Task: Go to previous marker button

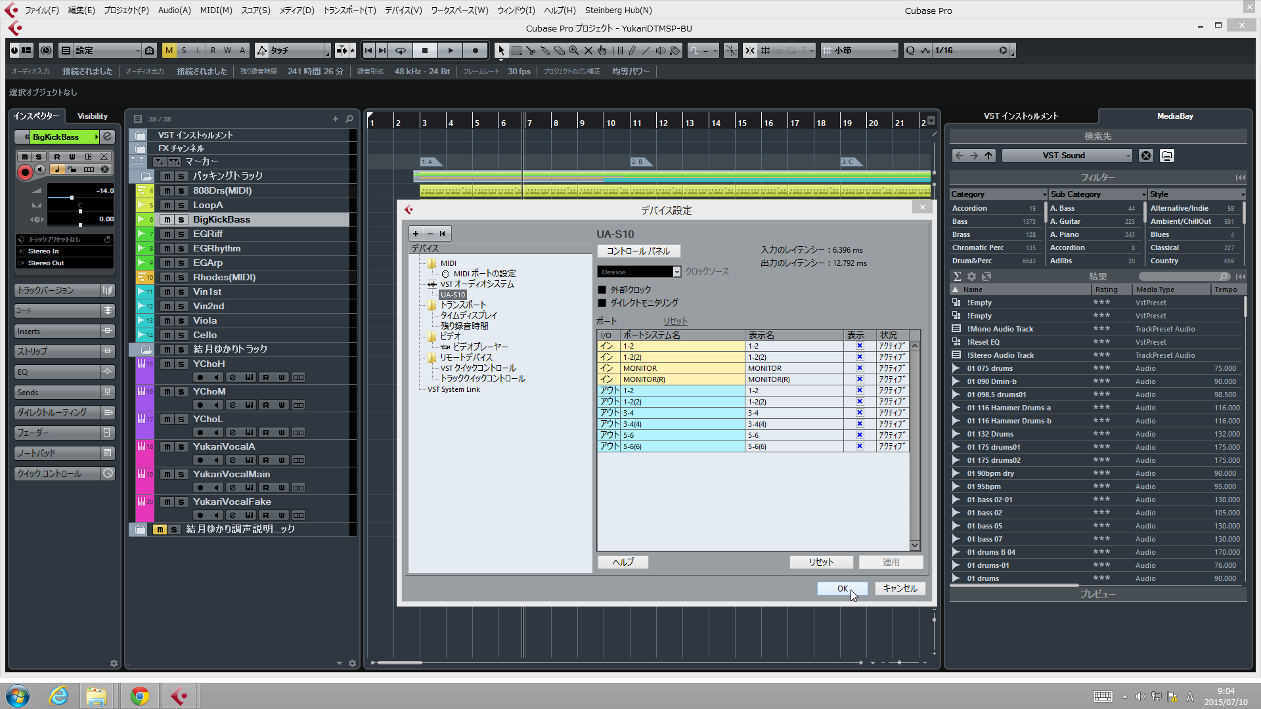Action: (x=368, y=51)
